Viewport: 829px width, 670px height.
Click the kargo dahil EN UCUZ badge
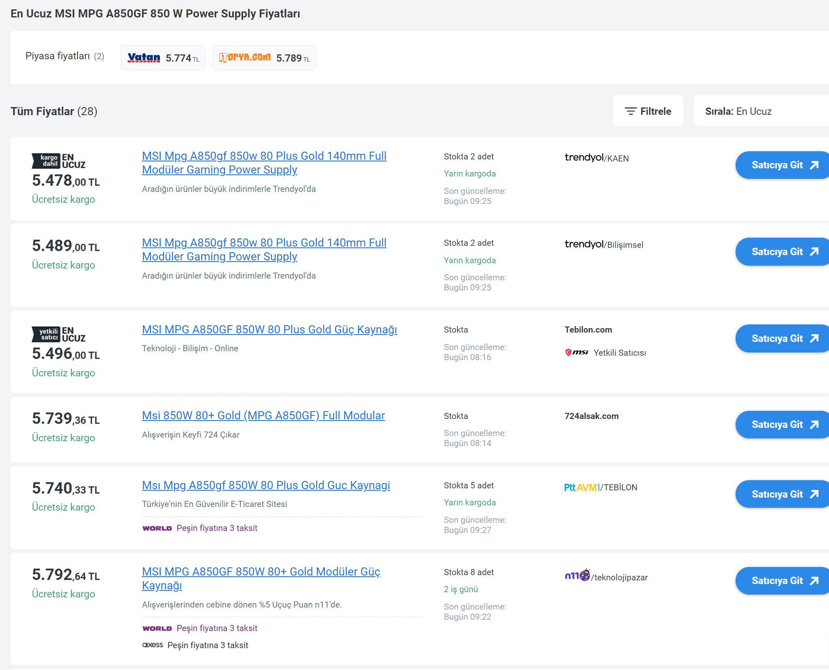pyautogui.click(x=58, y=161)
